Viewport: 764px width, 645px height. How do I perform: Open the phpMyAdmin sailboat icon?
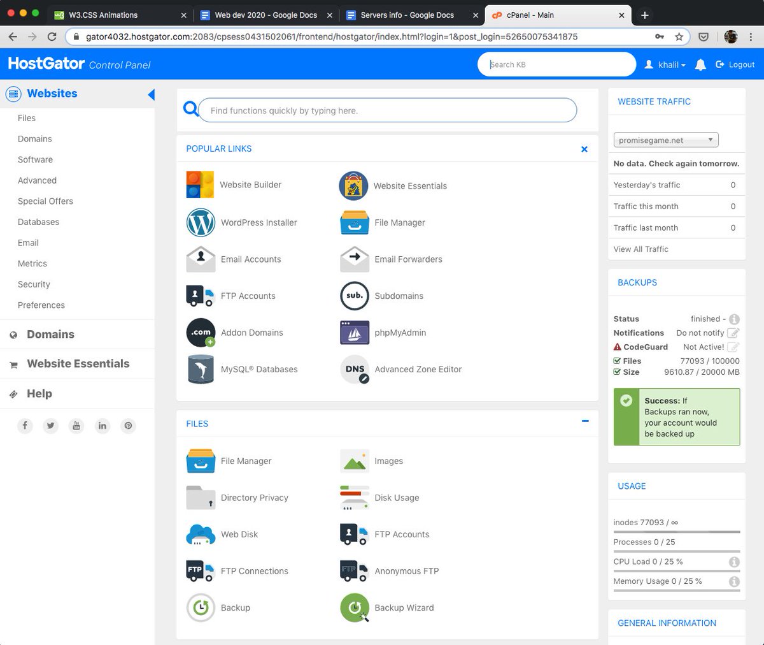pyautogui.click(x=355, y=333)
